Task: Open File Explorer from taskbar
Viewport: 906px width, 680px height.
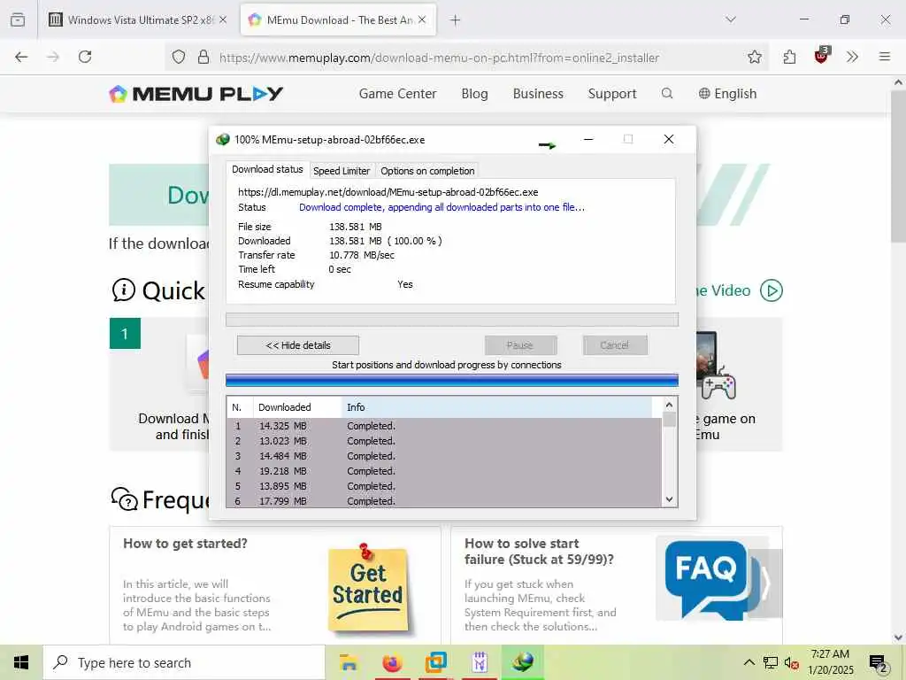Action: (x=349, y=662)
